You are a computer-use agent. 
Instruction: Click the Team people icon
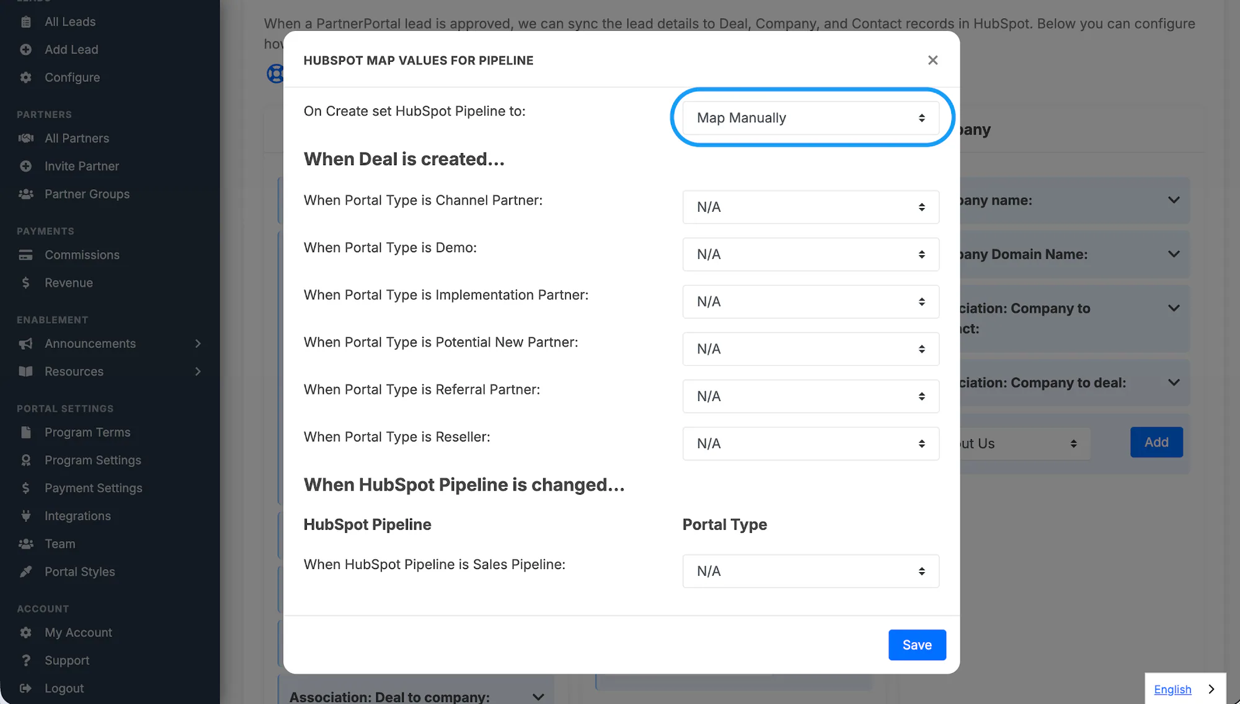25,544
